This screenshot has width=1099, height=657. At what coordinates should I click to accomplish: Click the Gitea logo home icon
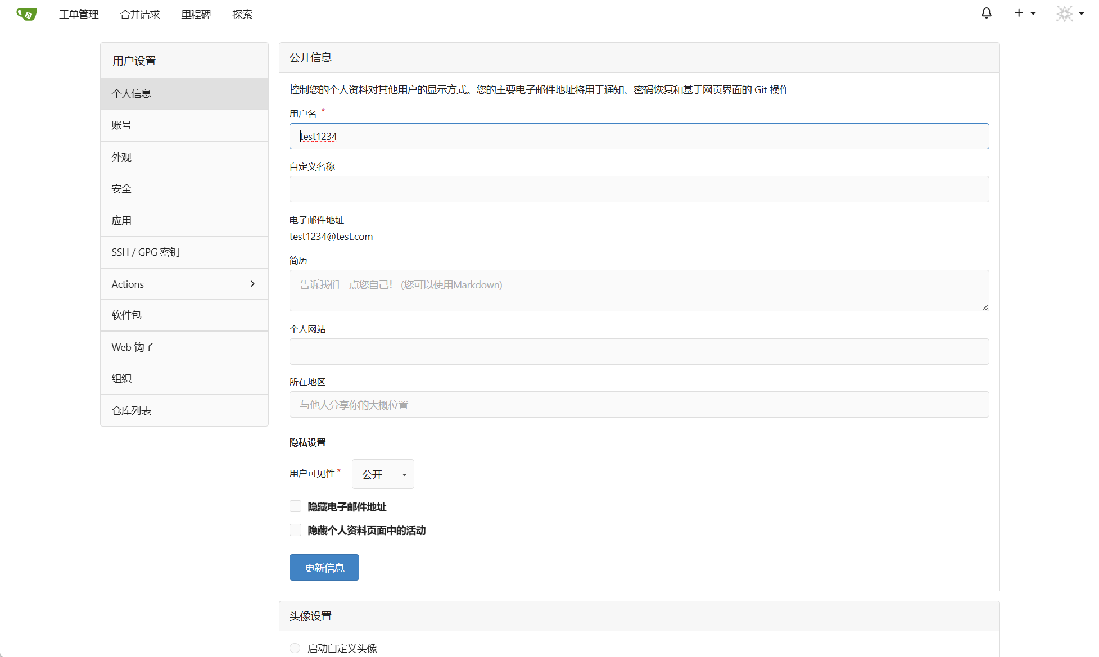coord(26,14)
